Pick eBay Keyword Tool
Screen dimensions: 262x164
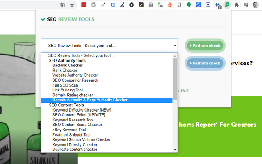tap(106, 130)
